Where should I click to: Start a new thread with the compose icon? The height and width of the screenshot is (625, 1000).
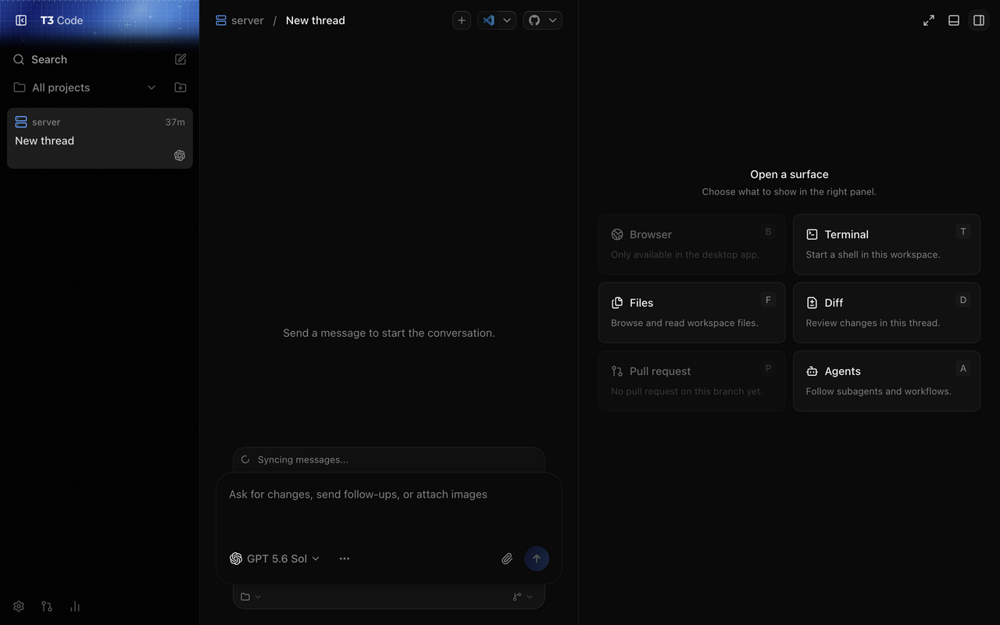click(x=180, y=59)
